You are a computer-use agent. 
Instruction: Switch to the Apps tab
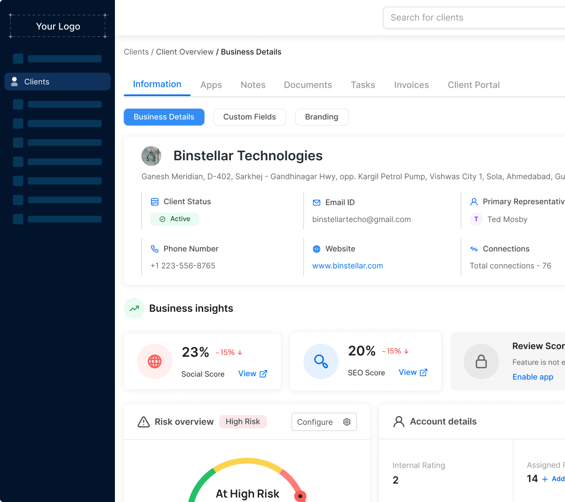click(211, 85)
